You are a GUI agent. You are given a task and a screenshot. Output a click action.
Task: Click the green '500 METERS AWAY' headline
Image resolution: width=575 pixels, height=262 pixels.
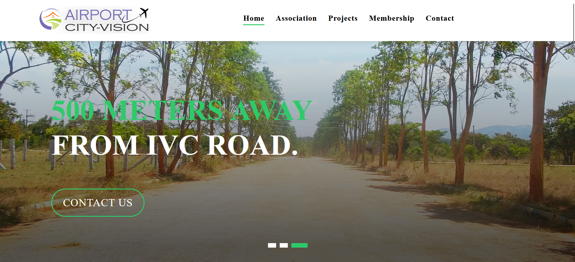click(x=182, y=111)
